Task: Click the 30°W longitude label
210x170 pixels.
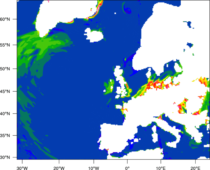Action: [22, 168]
